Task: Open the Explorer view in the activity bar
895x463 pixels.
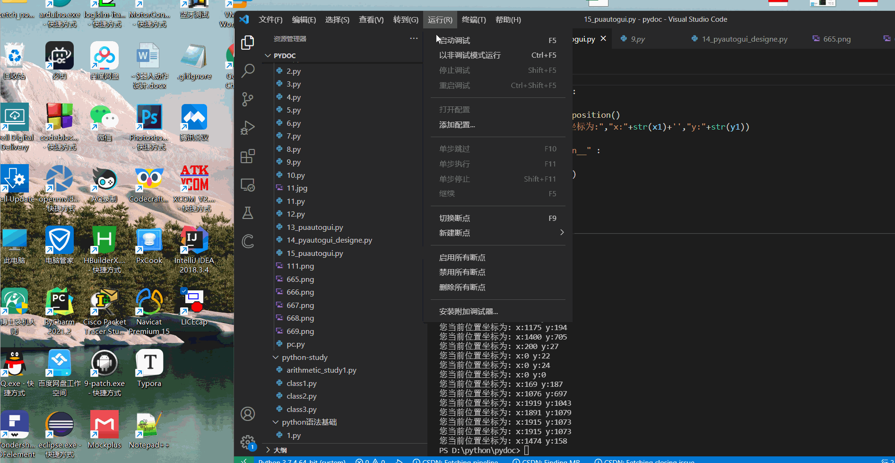Action: click(247, 43)
